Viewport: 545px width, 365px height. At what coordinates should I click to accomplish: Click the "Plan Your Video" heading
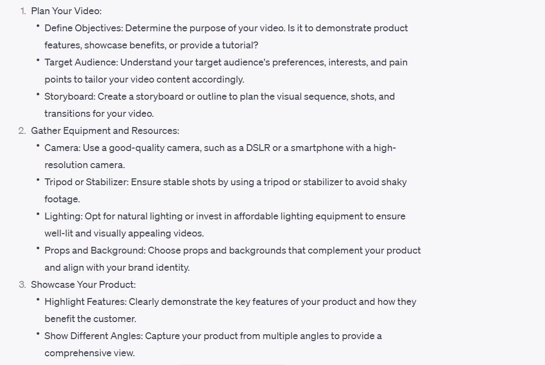pos(66,11)
